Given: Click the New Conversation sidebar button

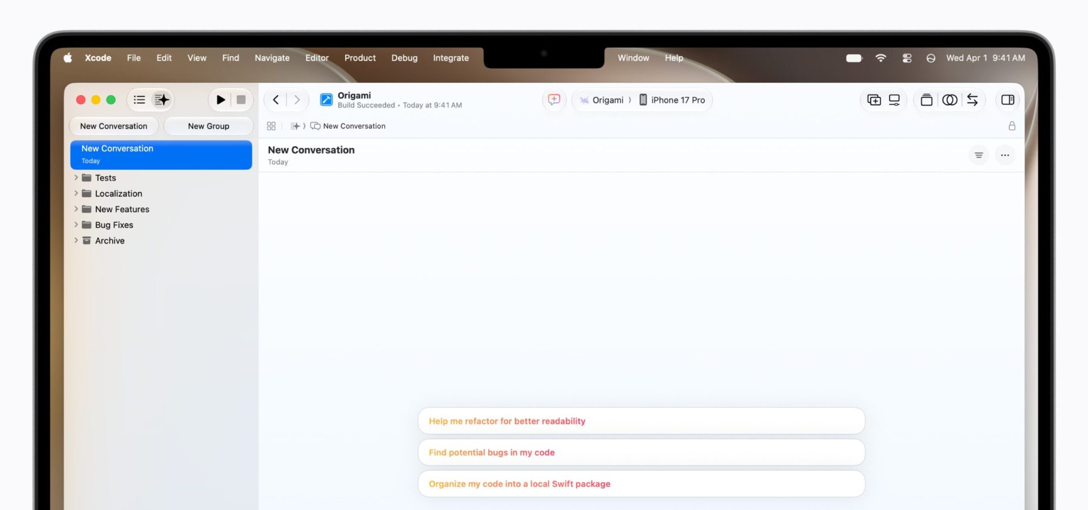Looking at the screenshot, I should [x=114, y=126].
